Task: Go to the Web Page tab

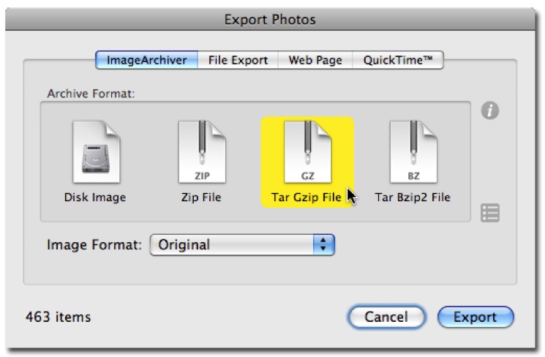Action: click(x=315, y=60)
